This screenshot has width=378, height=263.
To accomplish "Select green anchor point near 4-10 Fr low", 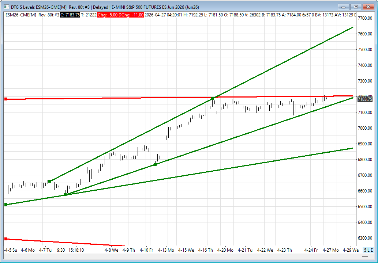I will pyautogui.click(x=155, y=164).
